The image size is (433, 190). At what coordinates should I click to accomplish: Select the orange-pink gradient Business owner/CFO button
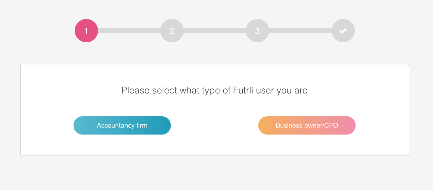coord(307,125)
